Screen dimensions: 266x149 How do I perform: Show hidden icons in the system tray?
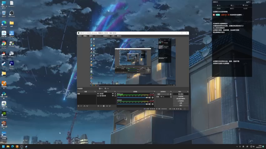237,146
